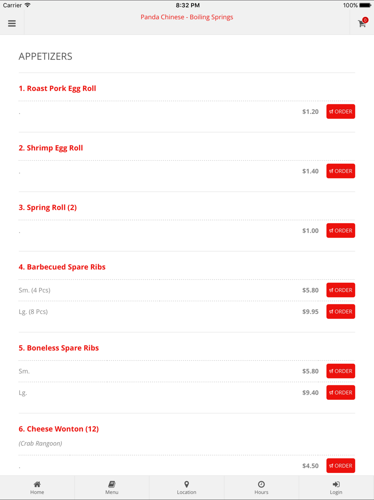Order small Boneless Spare Ribs

341,371
